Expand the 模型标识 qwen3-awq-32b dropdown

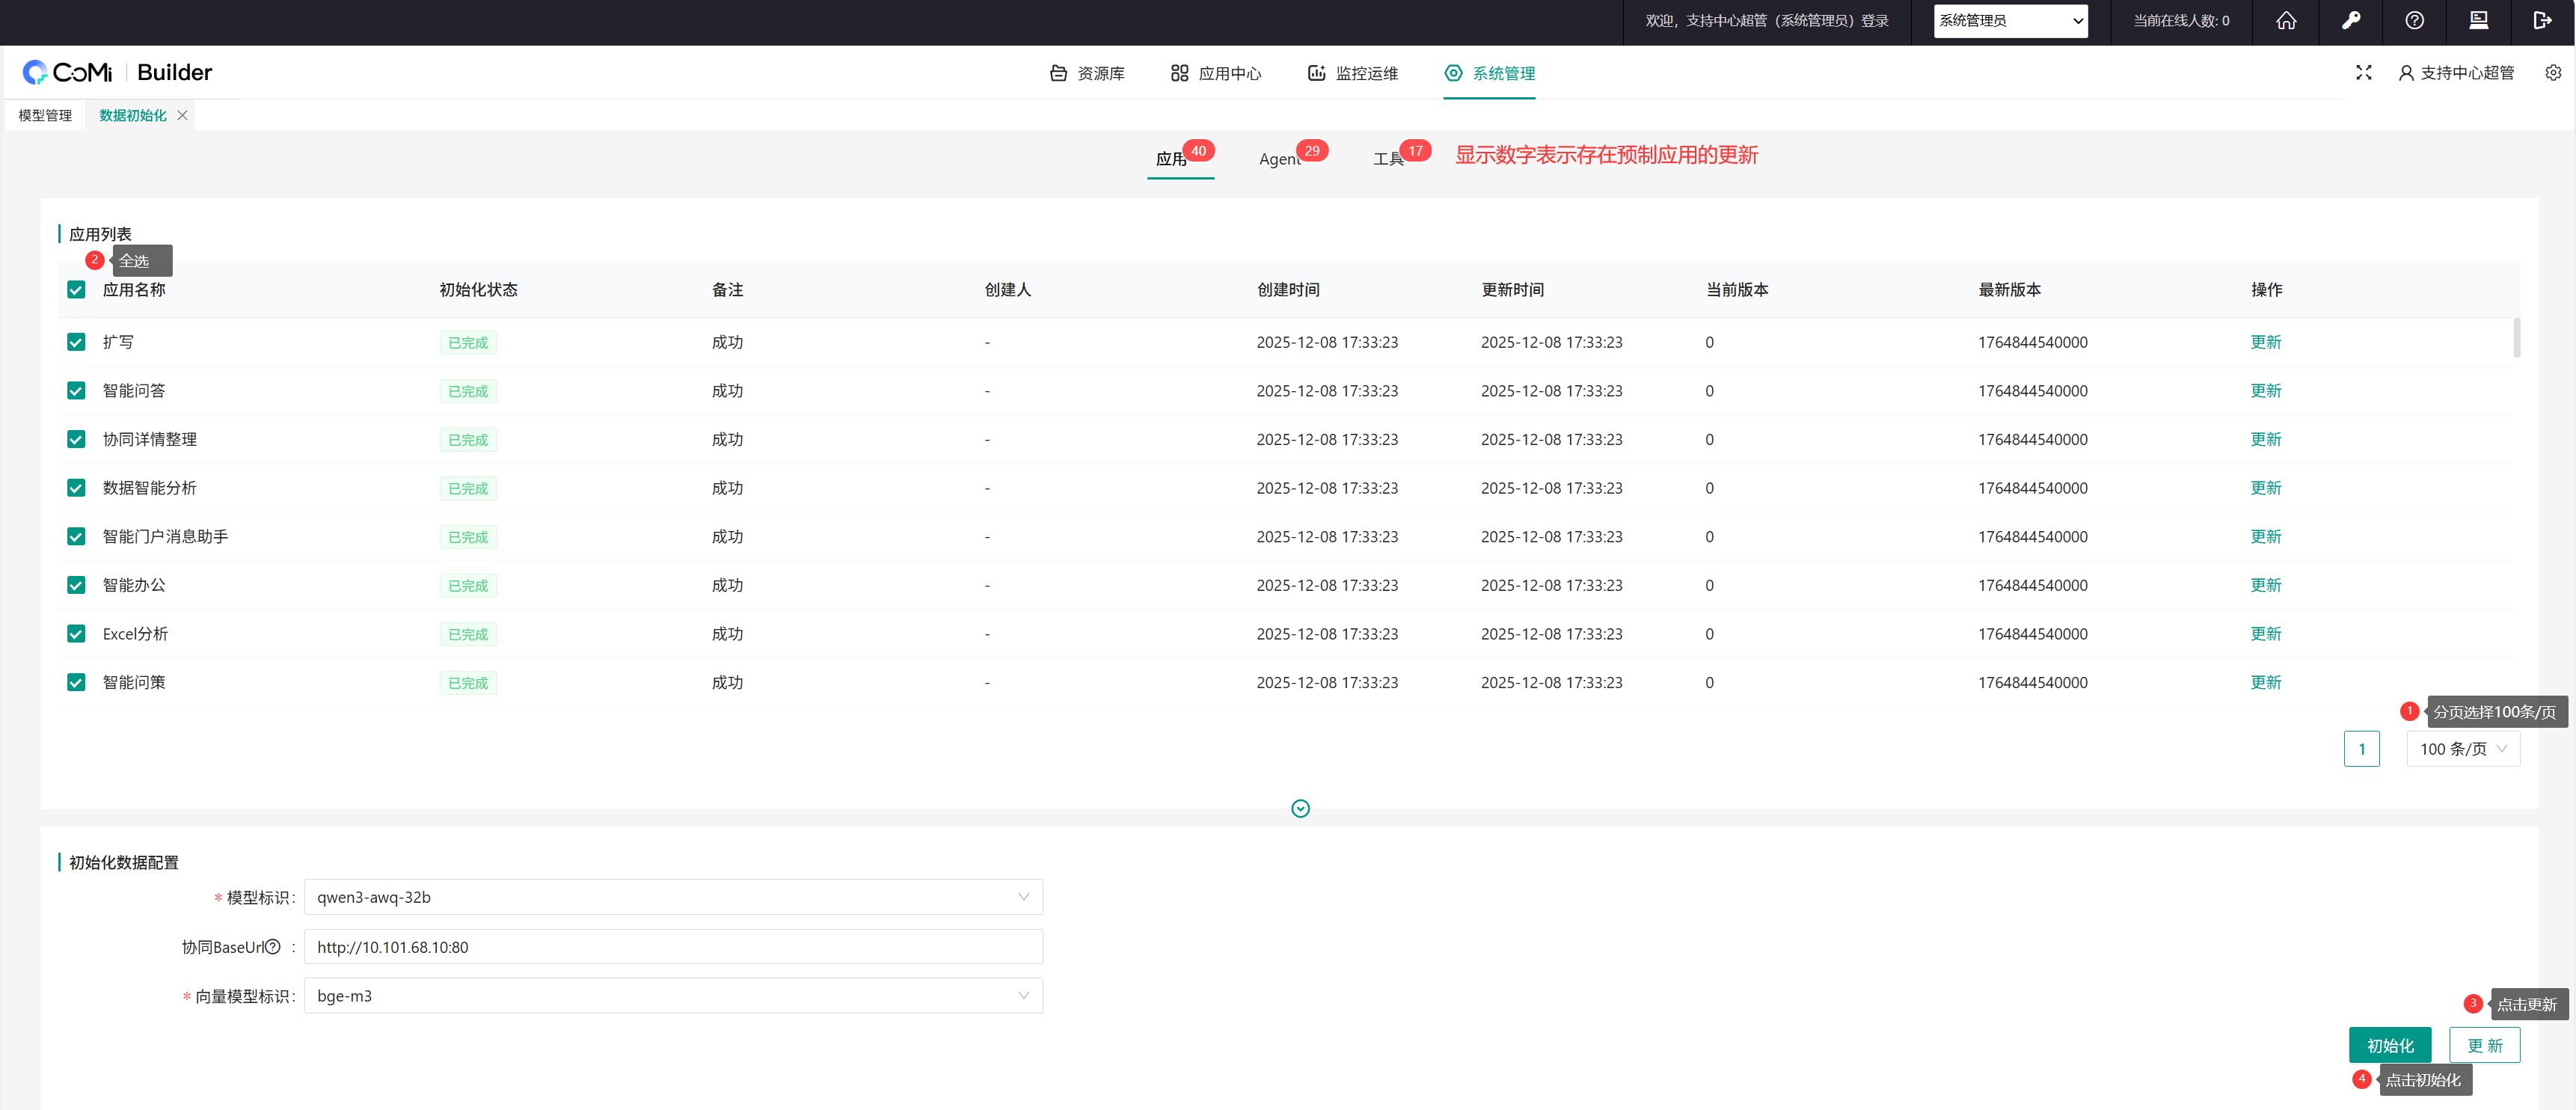pos(673,897)
